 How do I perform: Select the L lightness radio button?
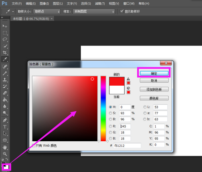pyautogui.click(x=145, y=107)
